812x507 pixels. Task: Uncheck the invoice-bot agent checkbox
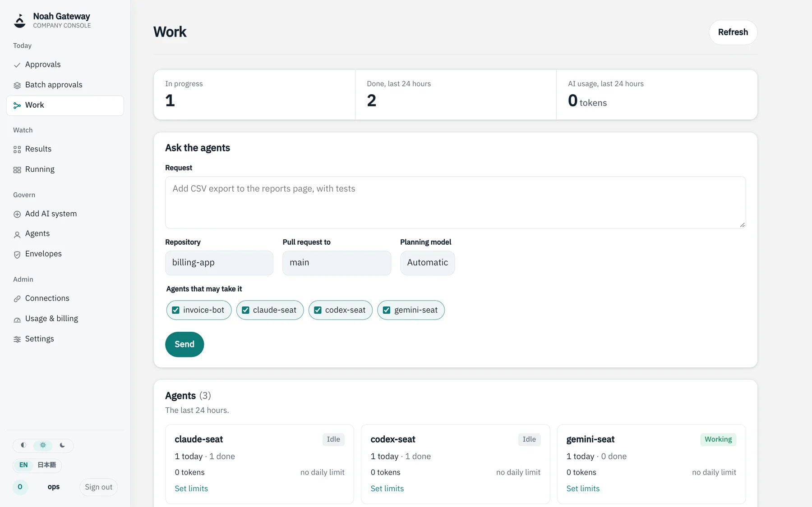click(176, 310)
